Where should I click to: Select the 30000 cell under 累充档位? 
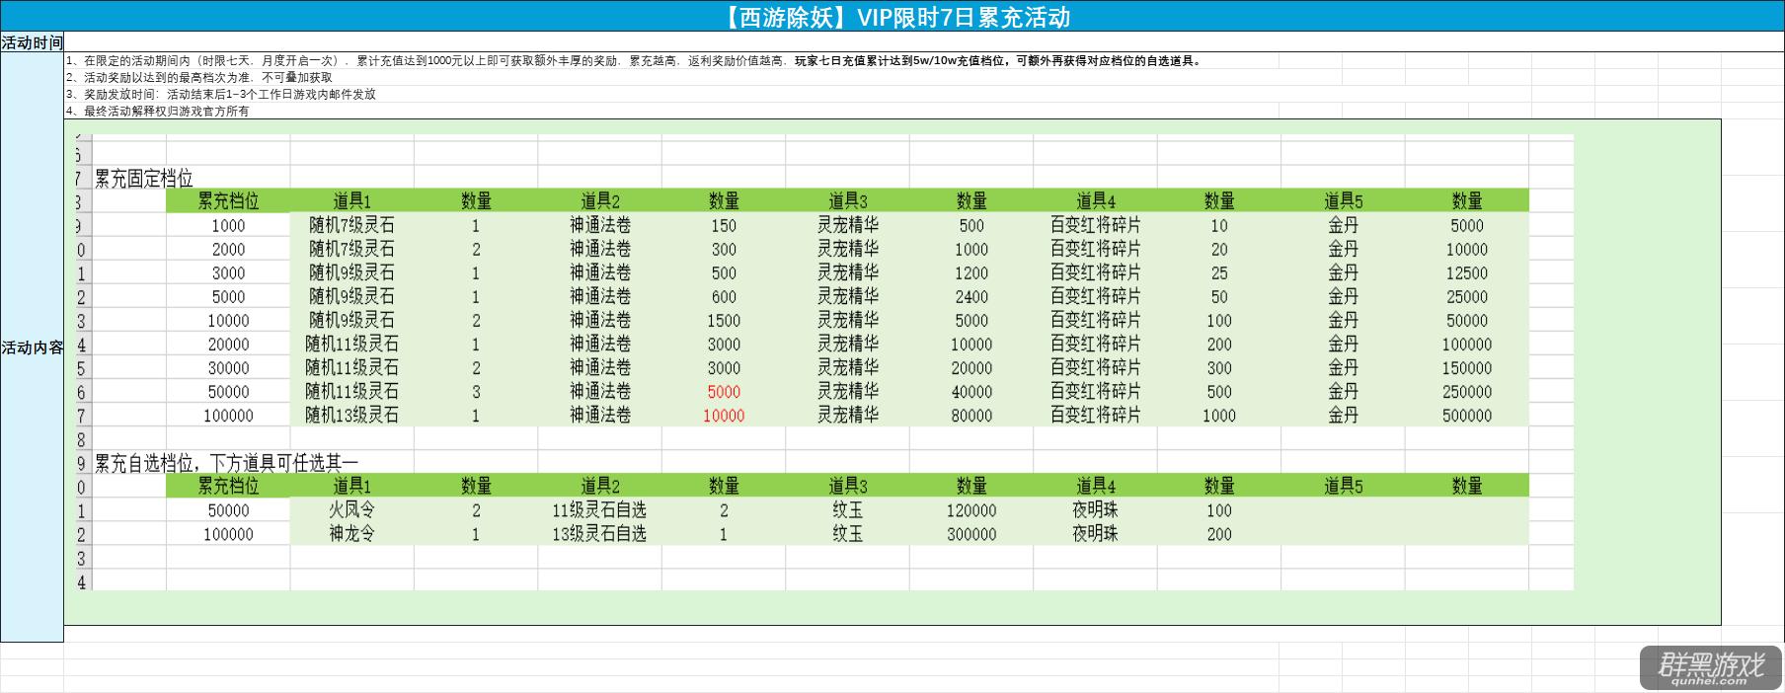[228, 367]
